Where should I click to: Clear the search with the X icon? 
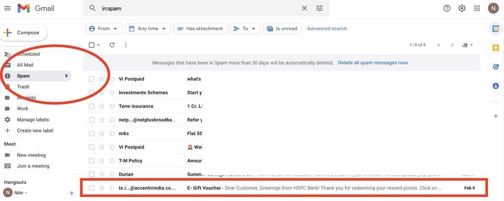click(x=304, y=8)
